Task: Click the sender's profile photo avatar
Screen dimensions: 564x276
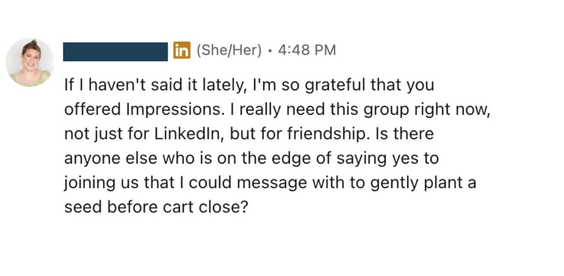Action: coord(29,63)
